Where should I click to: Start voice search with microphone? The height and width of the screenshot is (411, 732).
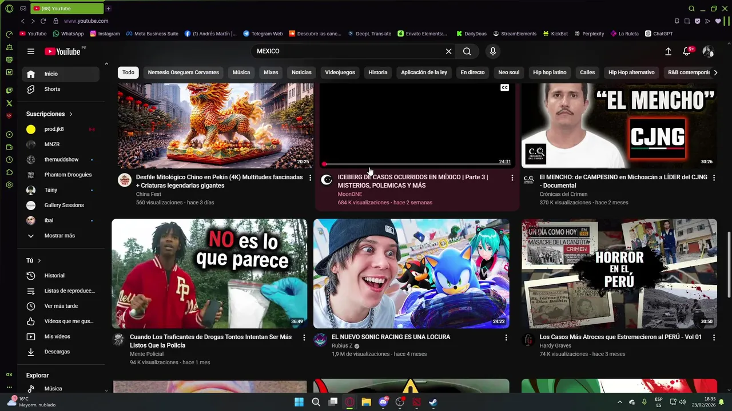(493, 51)
